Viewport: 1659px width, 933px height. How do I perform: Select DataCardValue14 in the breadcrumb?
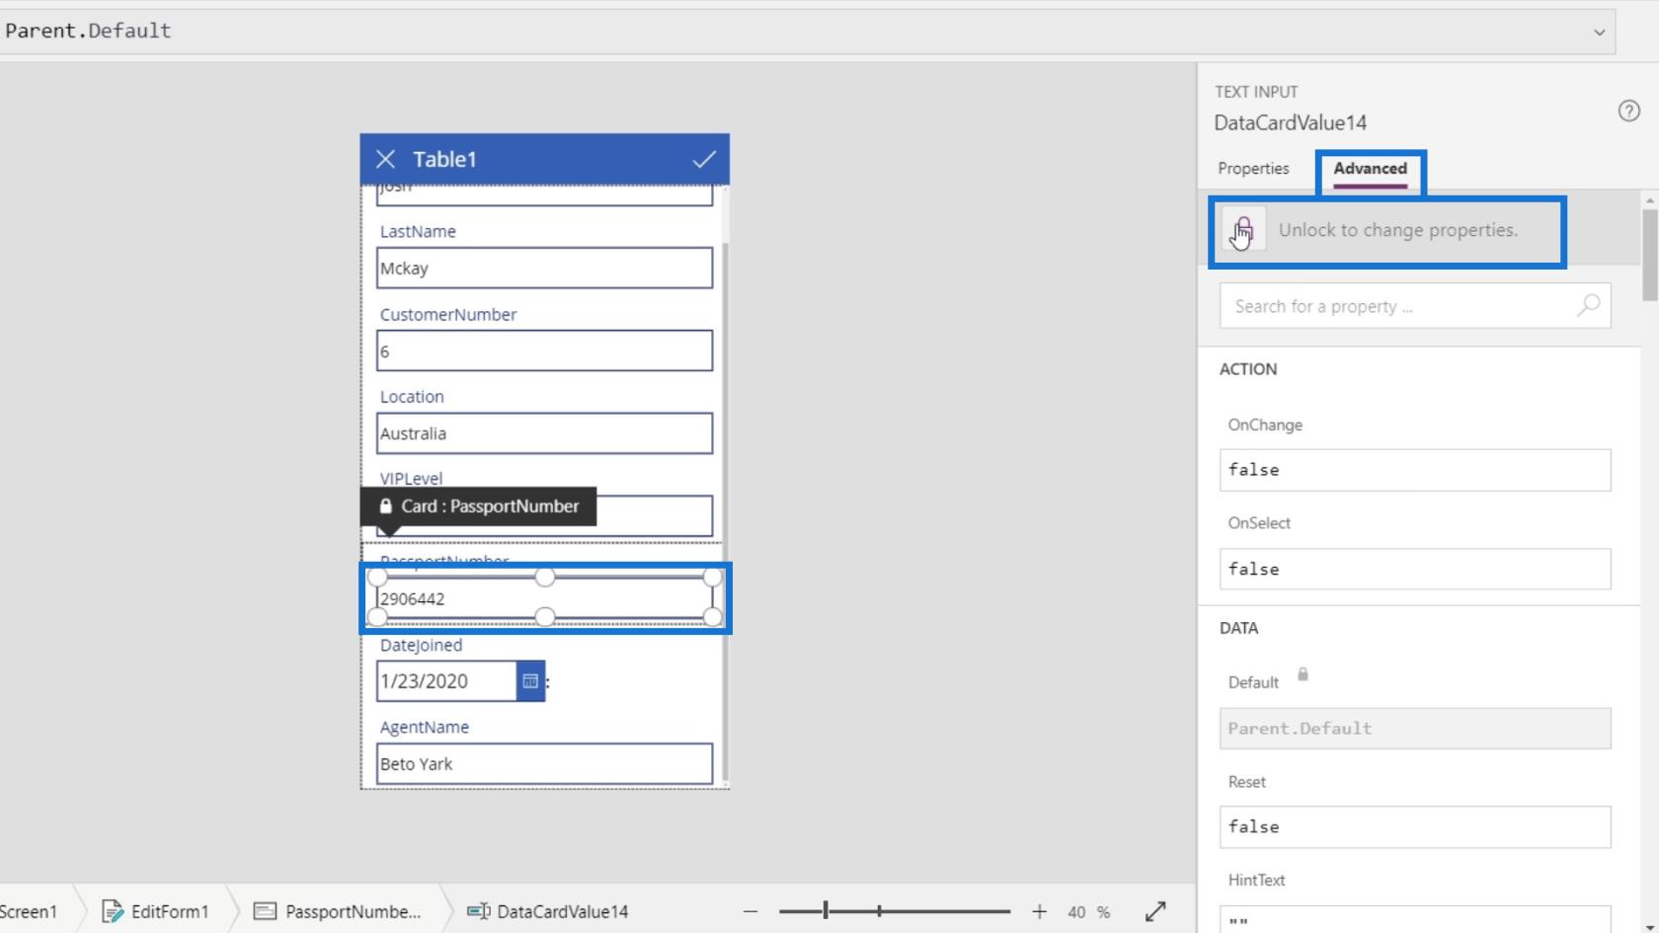coord(548,911)
